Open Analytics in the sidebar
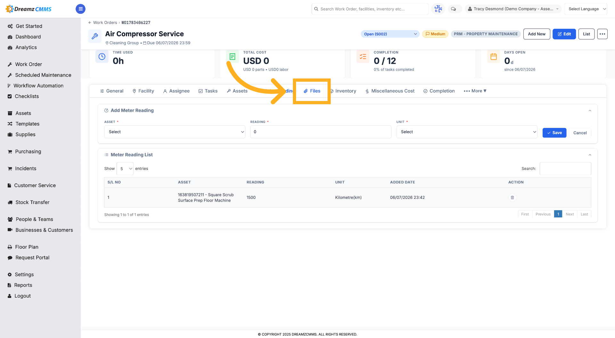The image size is (615, 338). tap(26, 47)
